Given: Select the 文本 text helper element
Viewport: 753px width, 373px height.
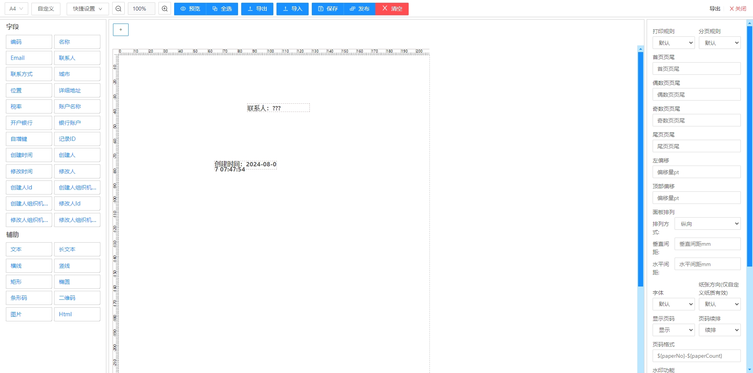Looking at the screenshot, I should click(29, 249).
